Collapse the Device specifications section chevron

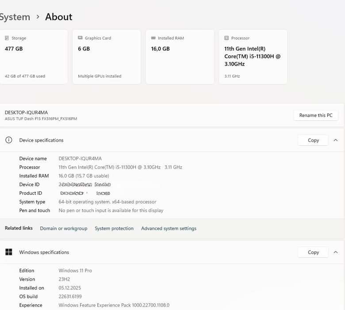[336, 140]
